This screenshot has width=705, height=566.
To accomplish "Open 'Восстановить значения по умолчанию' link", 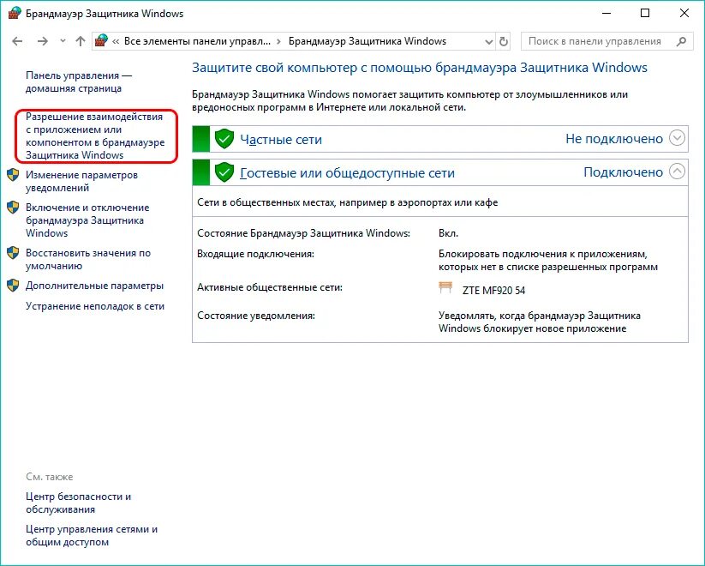I will [x=88, y=259].
